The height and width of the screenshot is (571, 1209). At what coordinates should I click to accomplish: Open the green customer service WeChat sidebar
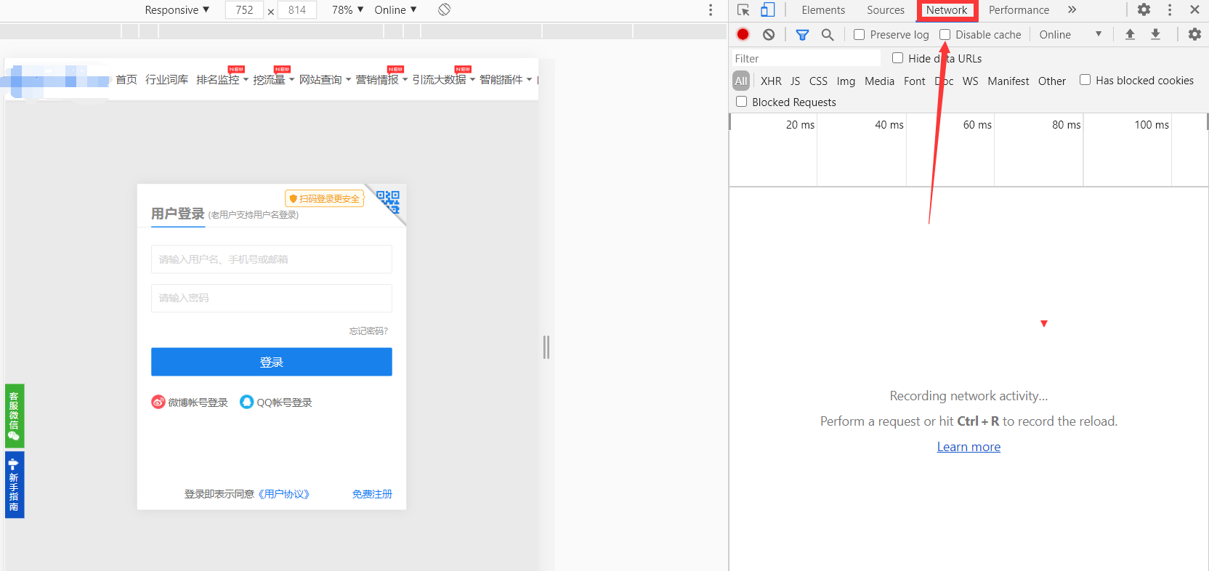(15, 416)
